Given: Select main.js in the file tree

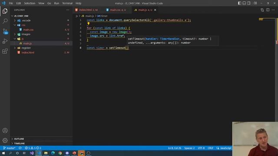Looking at the screenshot, I should pos(41,43).
